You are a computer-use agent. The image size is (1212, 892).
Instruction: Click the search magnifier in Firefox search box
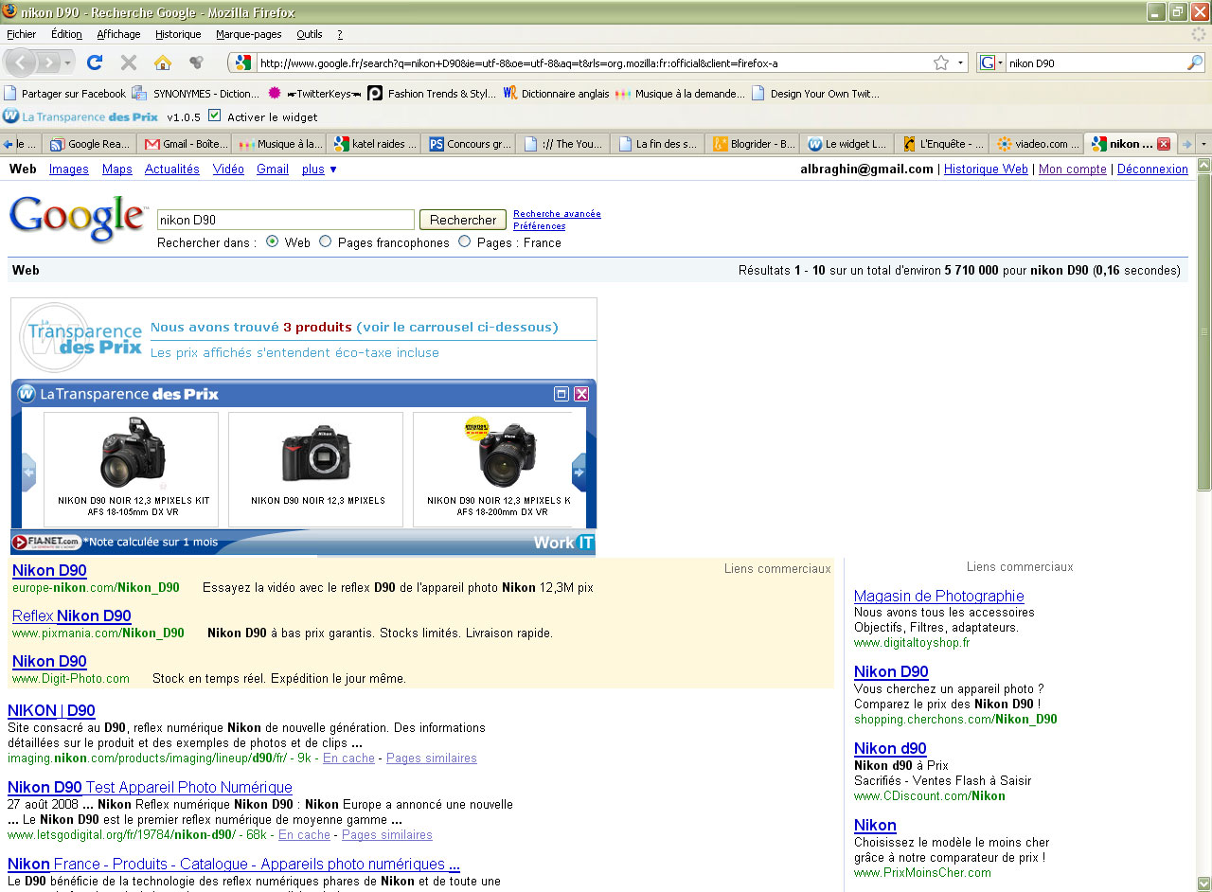pyautogui.click(x=1195, y=62)
